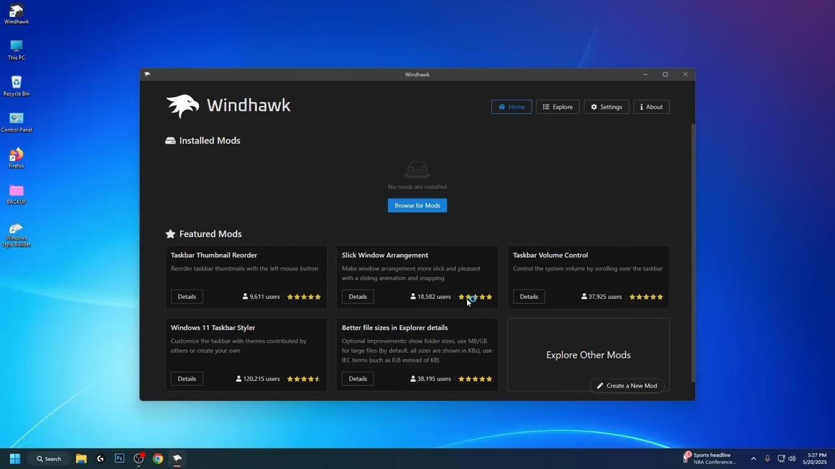Select the This PC desktop icon
835x469 pixels.
click(x=16, y=50)
